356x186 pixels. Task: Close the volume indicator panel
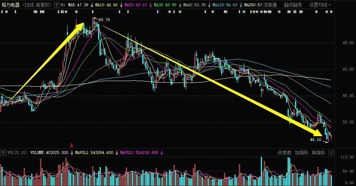pos(331,153)
